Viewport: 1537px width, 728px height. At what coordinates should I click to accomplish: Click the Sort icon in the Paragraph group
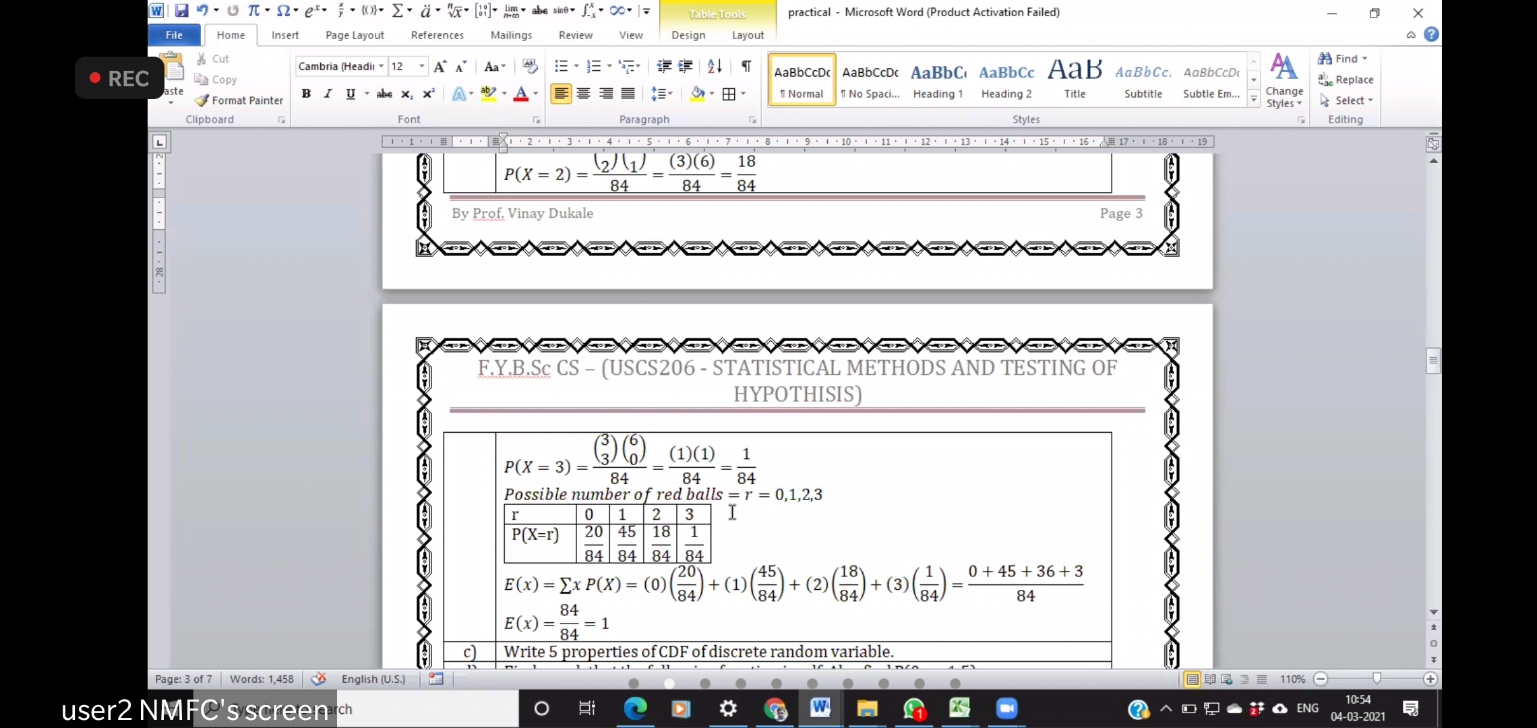[715, 66]
